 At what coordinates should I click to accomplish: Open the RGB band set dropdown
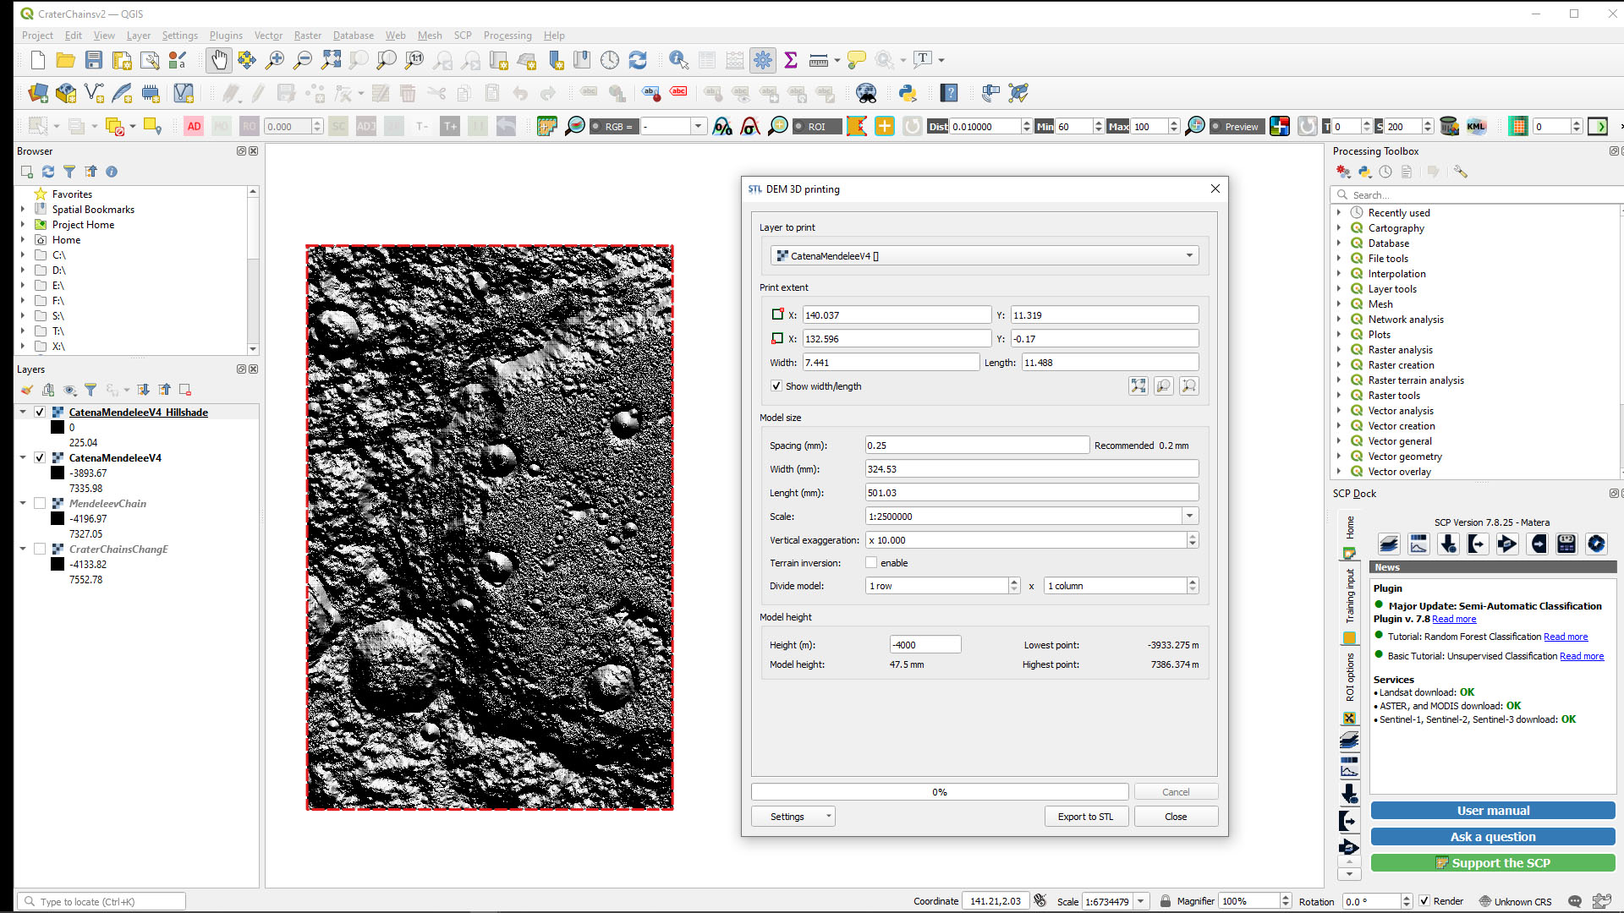[698, 126]
